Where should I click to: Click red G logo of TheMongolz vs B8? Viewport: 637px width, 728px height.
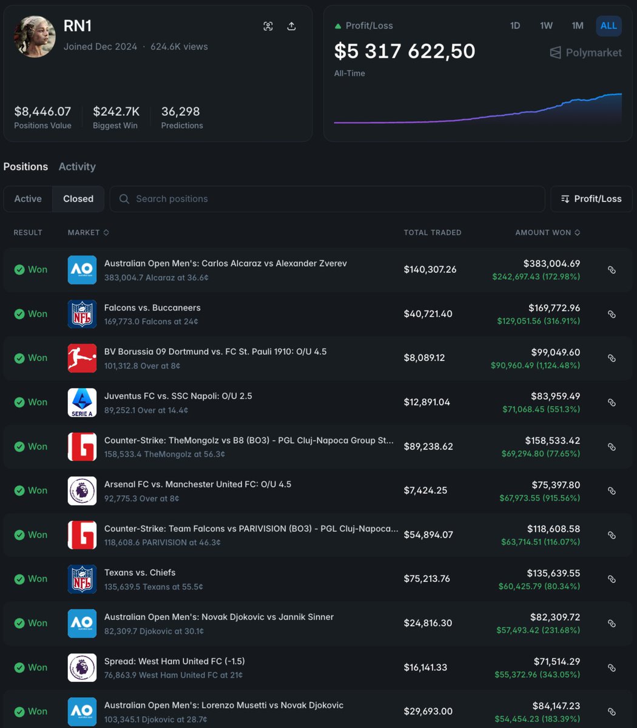coord(82,447)
